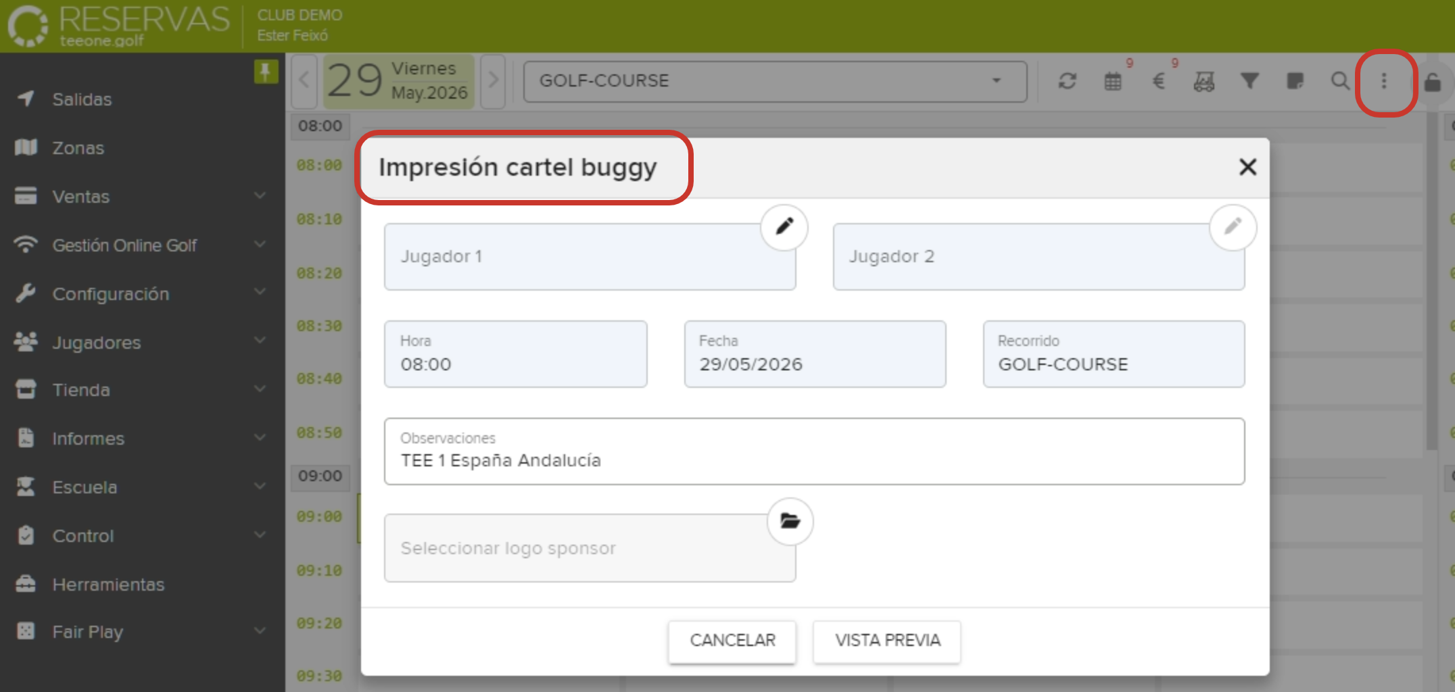Expand the Control chevron
This screenshot has height=692, width=1455.
pos(260,535)
